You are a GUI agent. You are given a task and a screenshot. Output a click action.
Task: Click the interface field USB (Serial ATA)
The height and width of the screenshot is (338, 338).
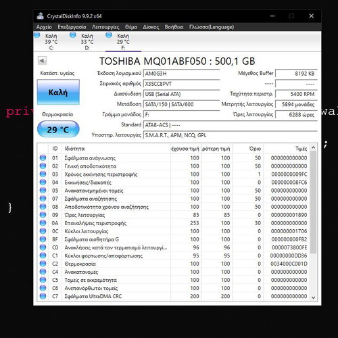pos(181,94)
